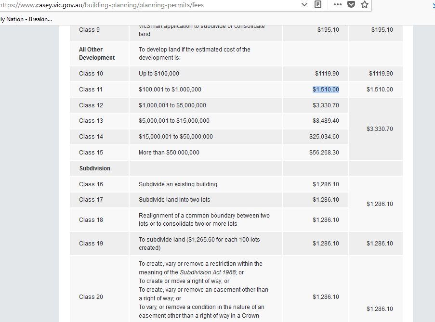Bookmark this page with the star
The width and height of the screenshot is (435, 322).
click(x=365, y=4)
